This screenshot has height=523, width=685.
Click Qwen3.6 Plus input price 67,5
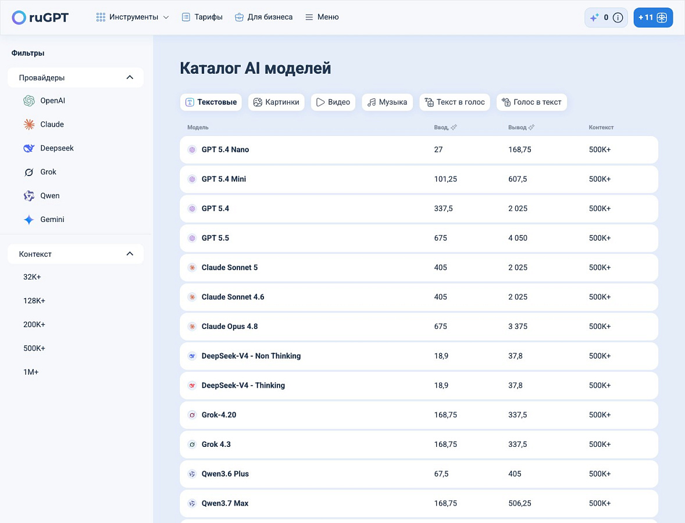441,474
